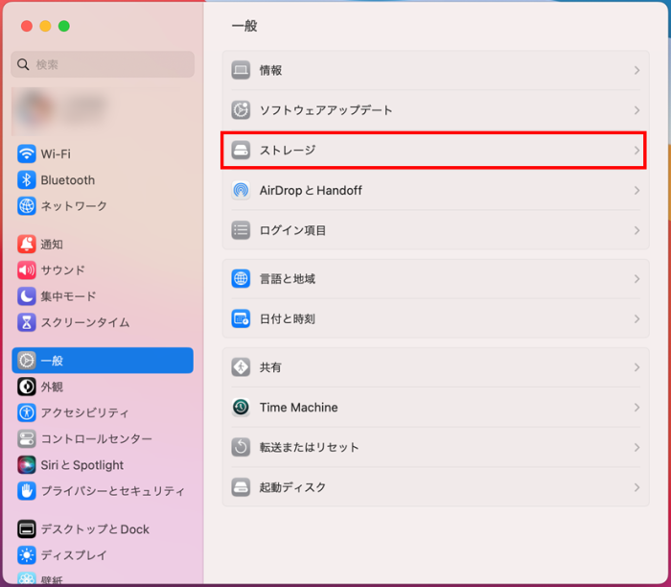Expand the 情報 row chevron

point(636,71)
